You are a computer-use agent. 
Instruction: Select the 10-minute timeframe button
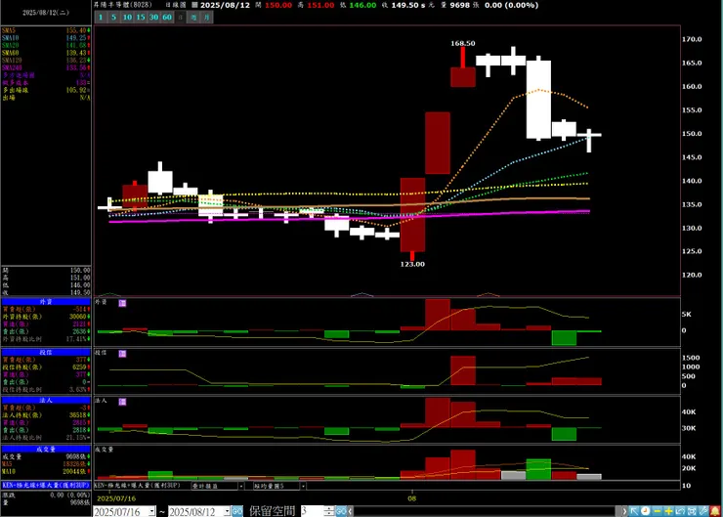point(127,17)
